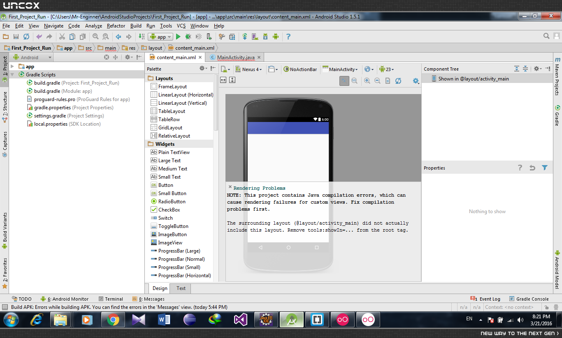The width and height of the screenshot is (562, 338).
Task: Zoom out on the layout preview
Action: (x=377, y=81)
